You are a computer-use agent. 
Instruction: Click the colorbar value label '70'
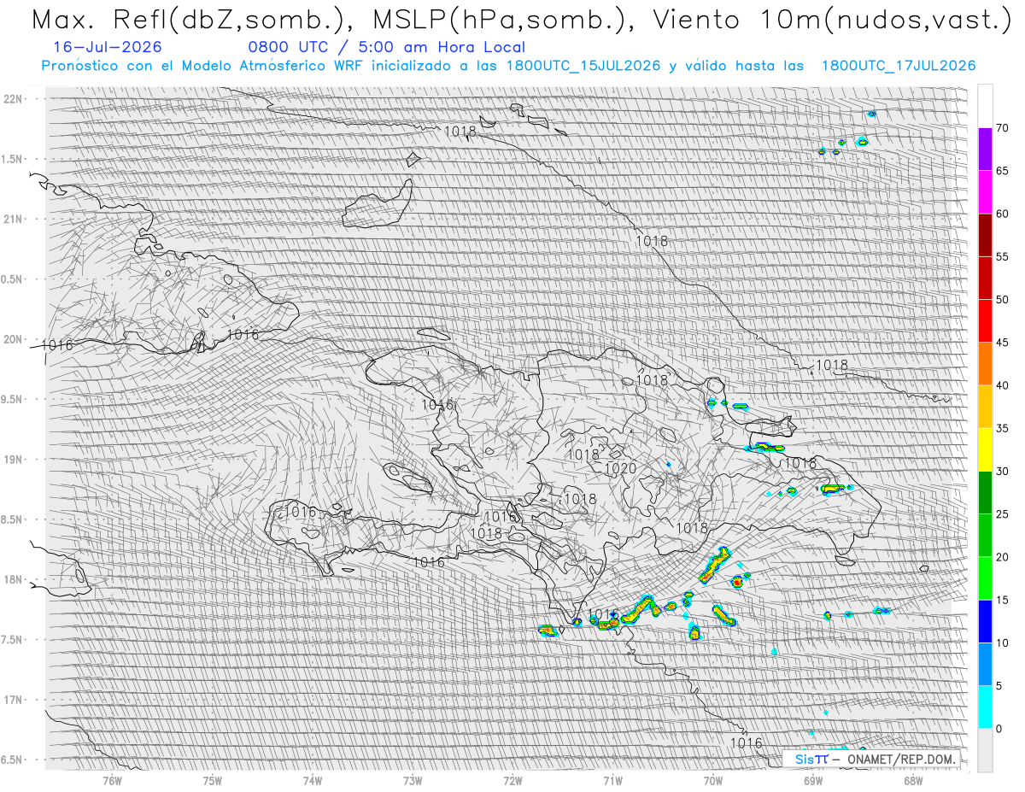pyautogui.click(x=1003, y=128)
